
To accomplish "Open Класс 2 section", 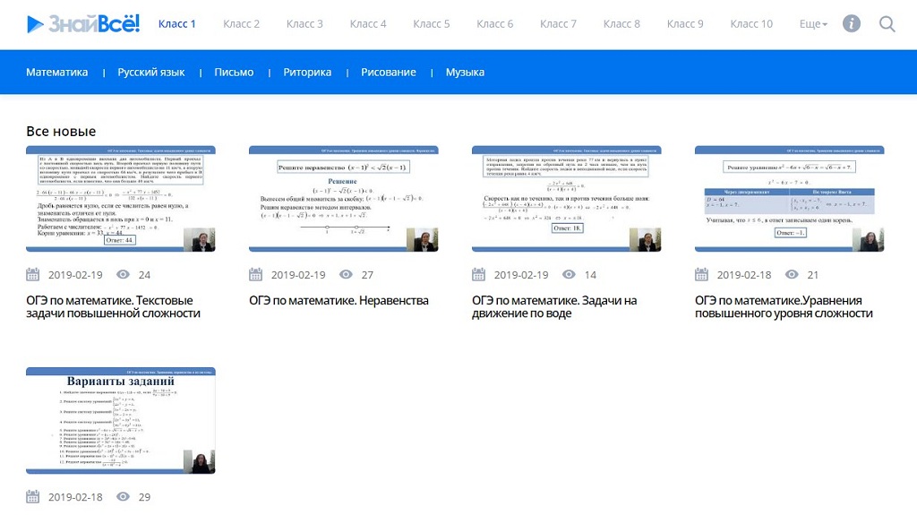I will click(241, 24).
